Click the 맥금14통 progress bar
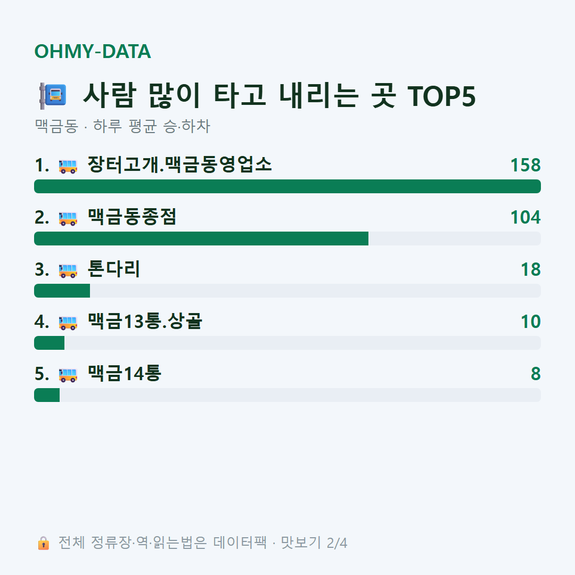Screen dimensions: 575x575 click(287, 395)
